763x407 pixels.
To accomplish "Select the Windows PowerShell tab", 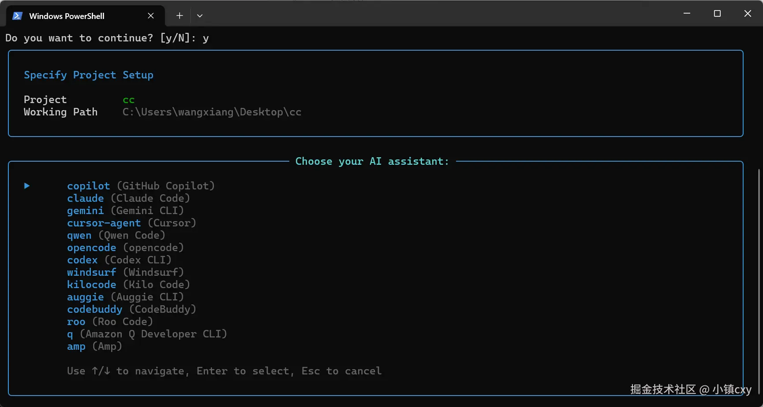I will click(x=66, y=16).
